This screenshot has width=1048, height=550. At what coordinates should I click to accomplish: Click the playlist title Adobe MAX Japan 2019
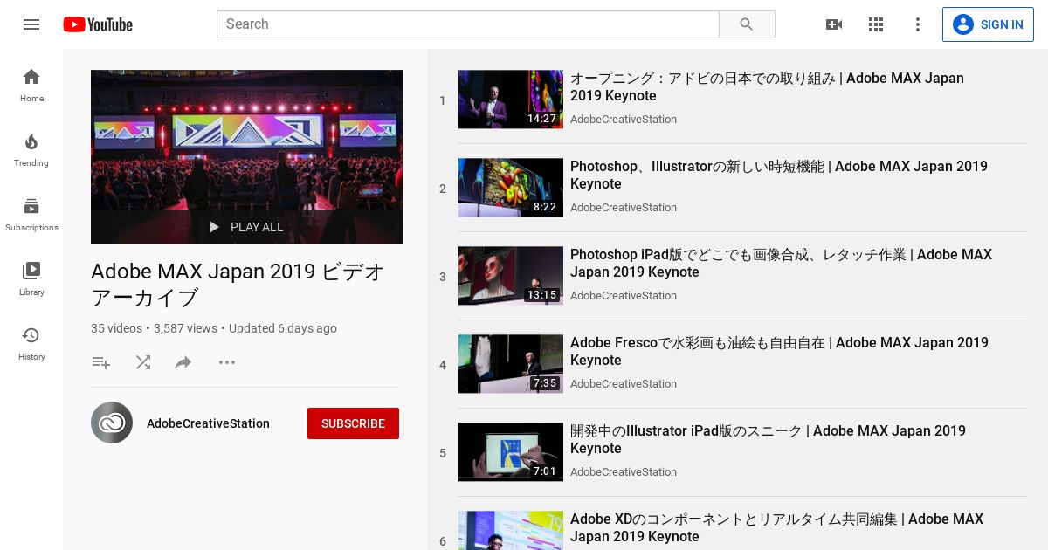(238, 285)
